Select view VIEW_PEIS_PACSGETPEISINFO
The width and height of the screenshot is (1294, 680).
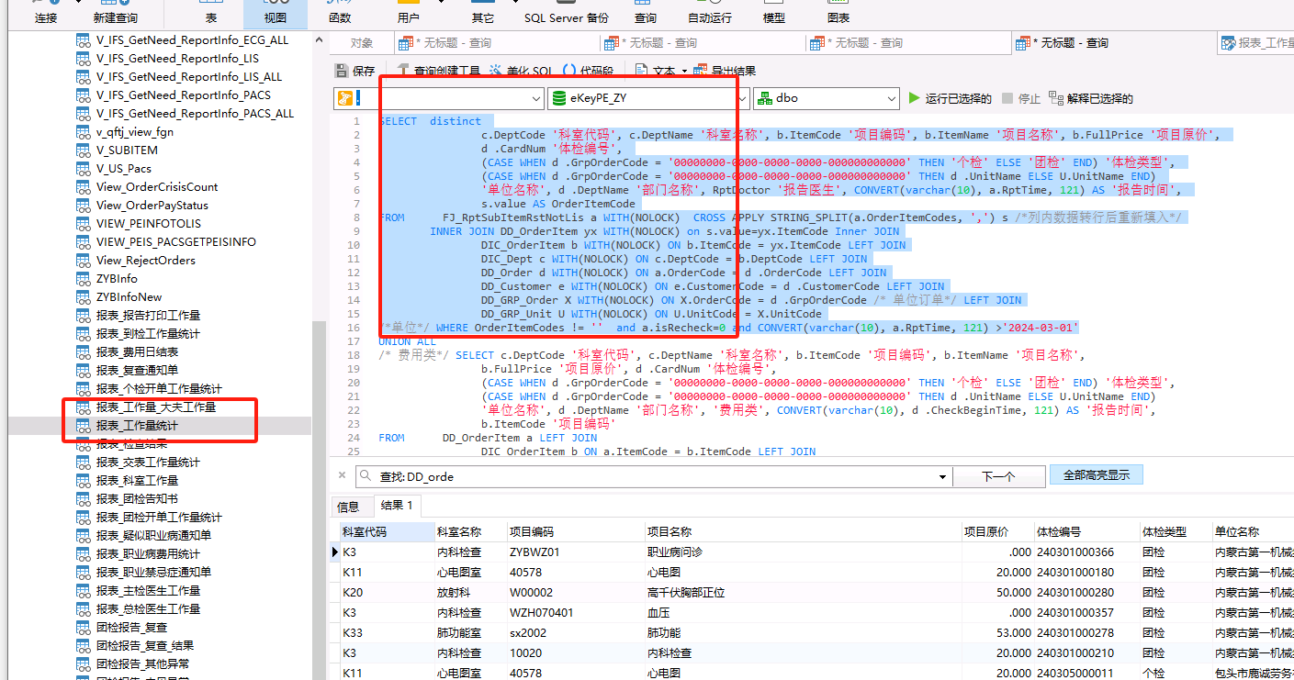coord(176,241)
